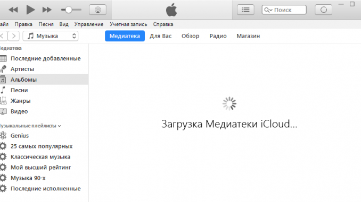Screen dimensions: 361x202
Task: Switch to the Для Вас tab
Action: (160, 36)
